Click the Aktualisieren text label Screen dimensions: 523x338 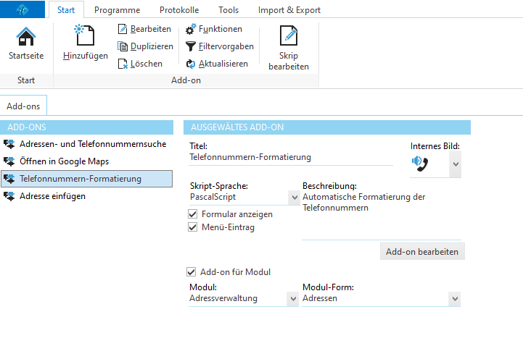[x=223, y=64]
